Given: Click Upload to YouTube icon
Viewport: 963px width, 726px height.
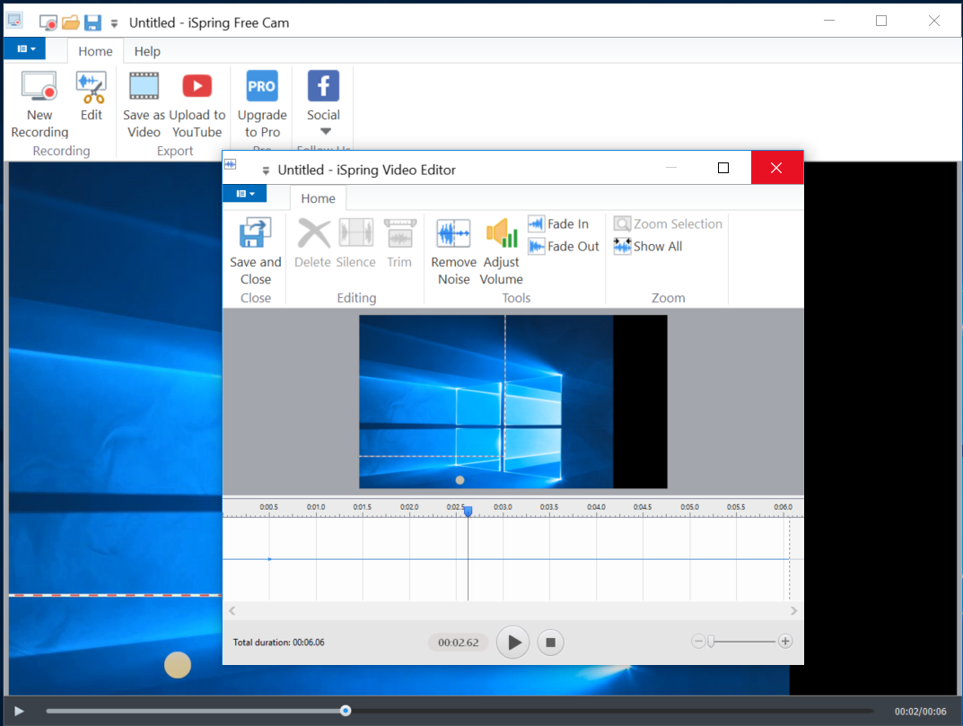Looking at the screenshot, I should click(197, 105).
